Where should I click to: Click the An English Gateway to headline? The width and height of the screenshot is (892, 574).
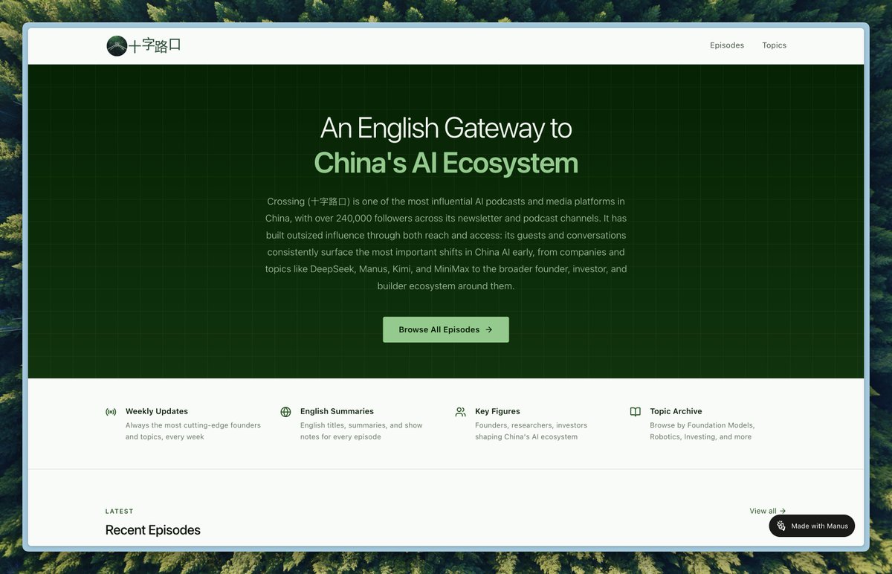click(x=446, y=129)
